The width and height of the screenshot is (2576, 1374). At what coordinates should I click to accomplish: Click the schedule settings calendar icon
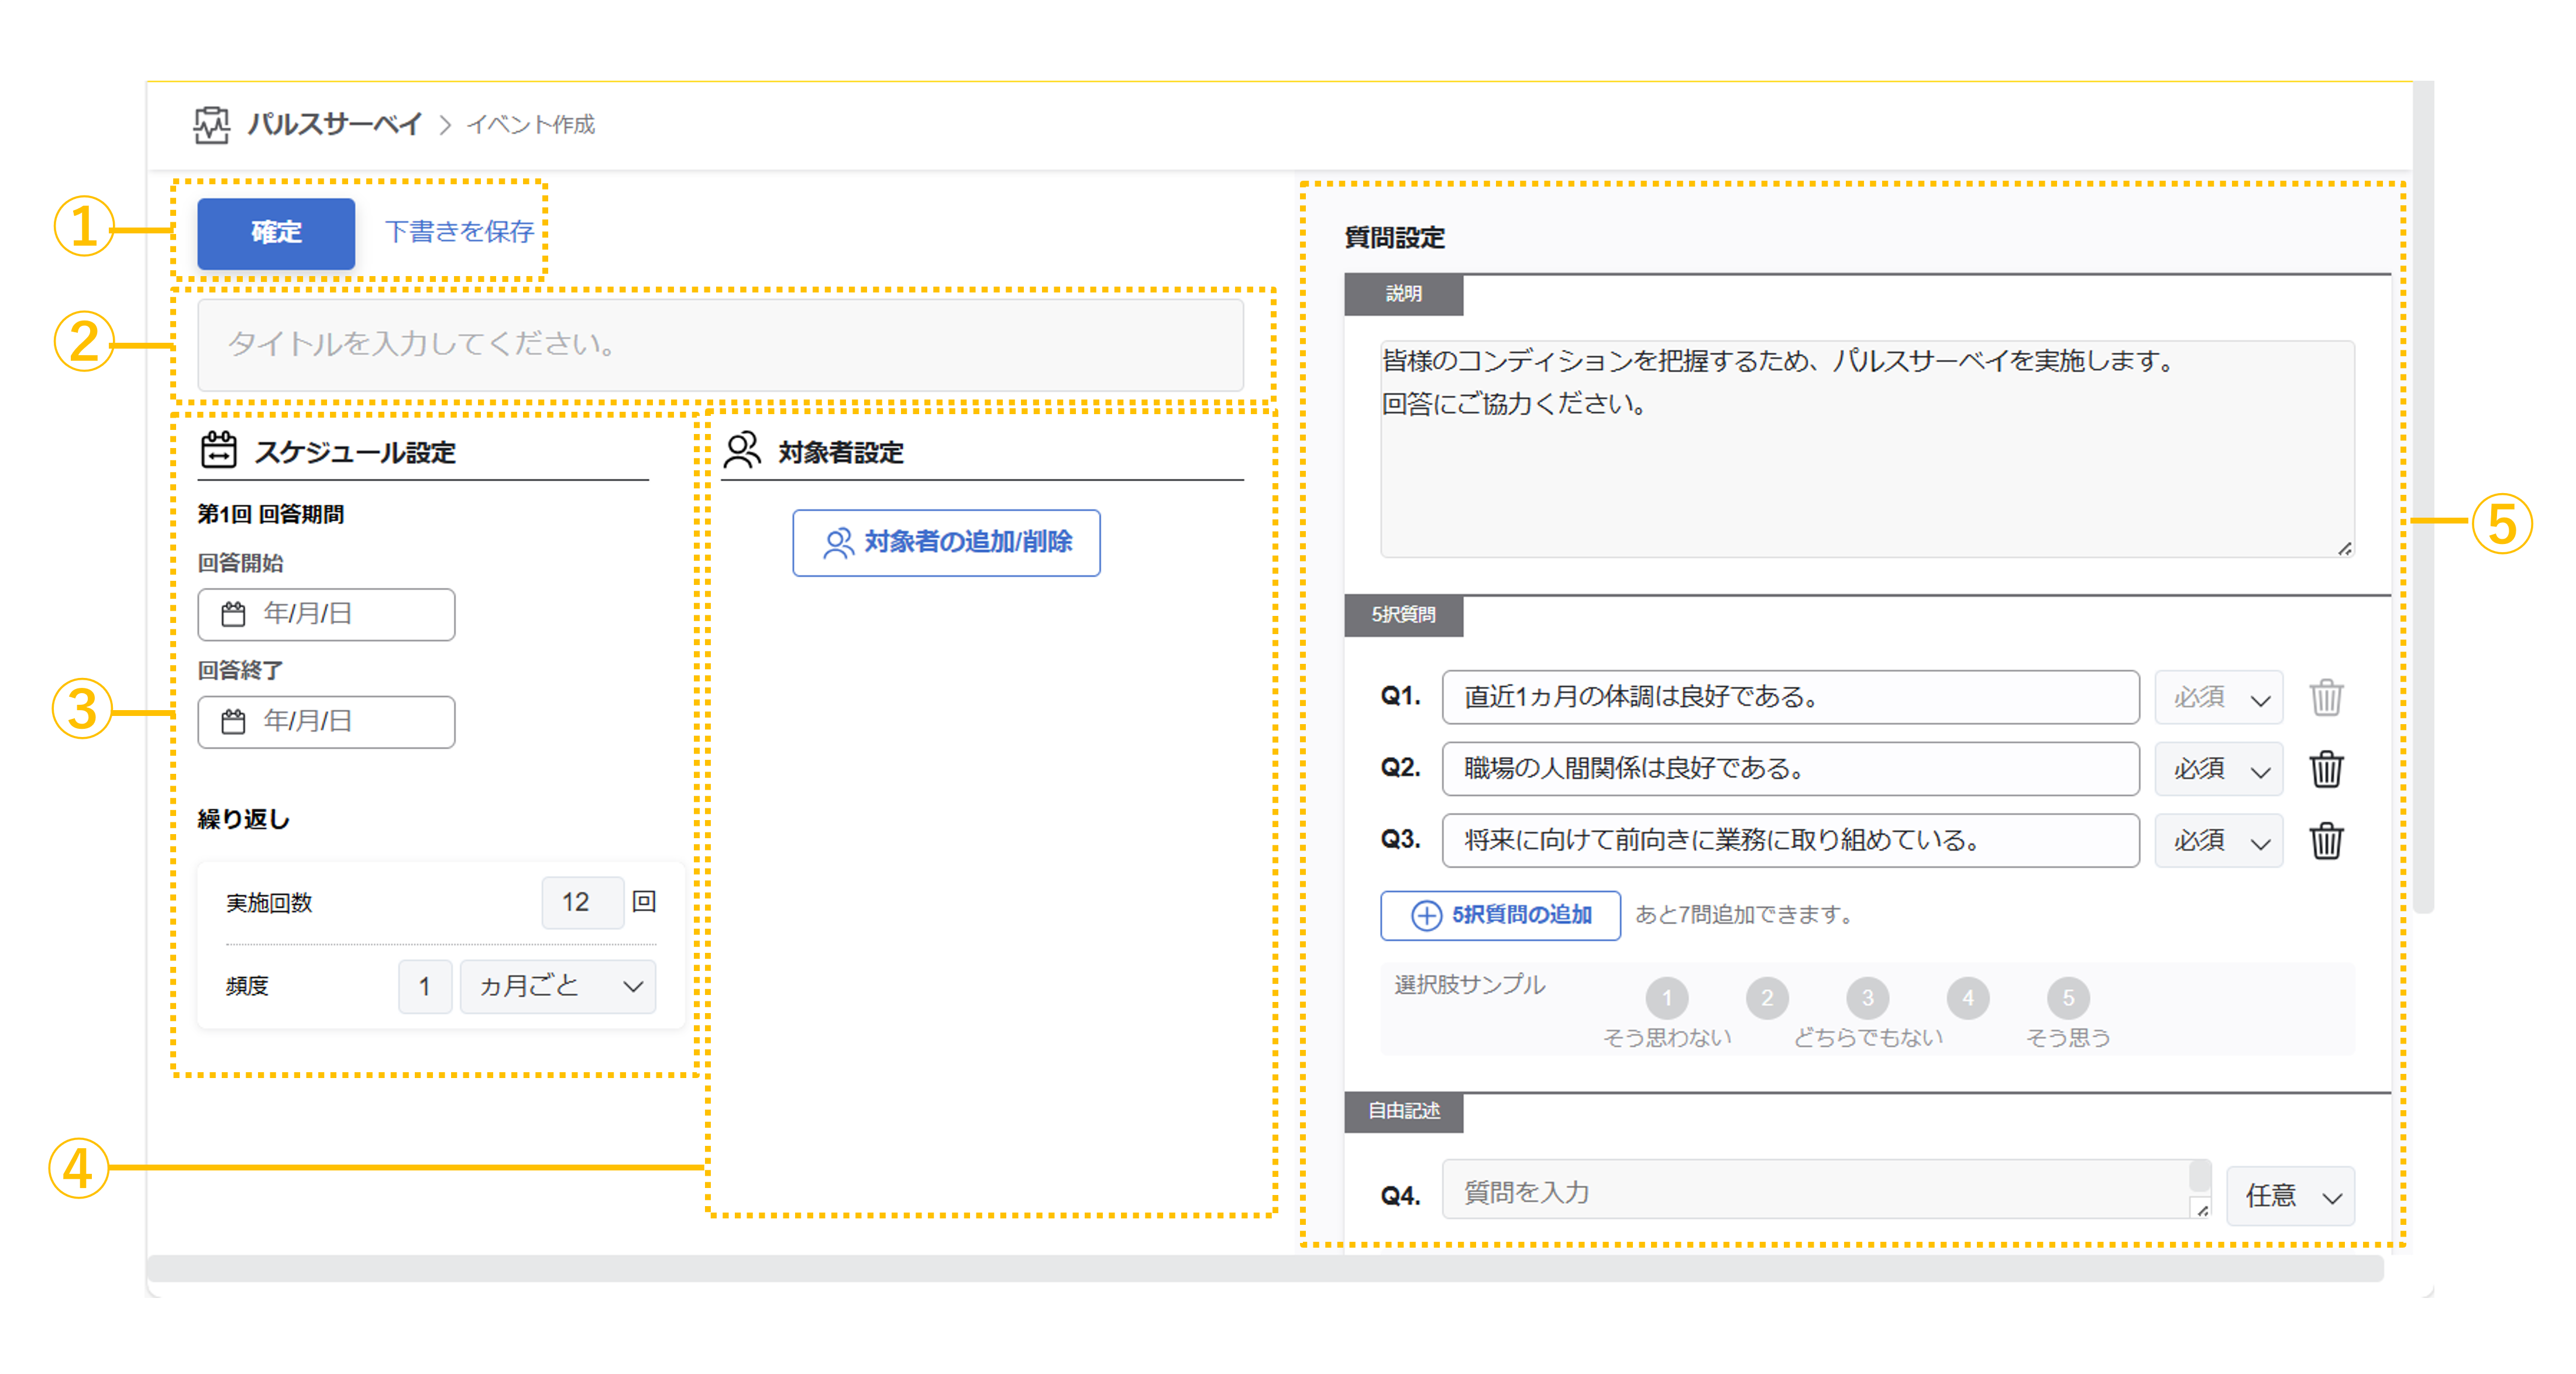tap(219, 450)
